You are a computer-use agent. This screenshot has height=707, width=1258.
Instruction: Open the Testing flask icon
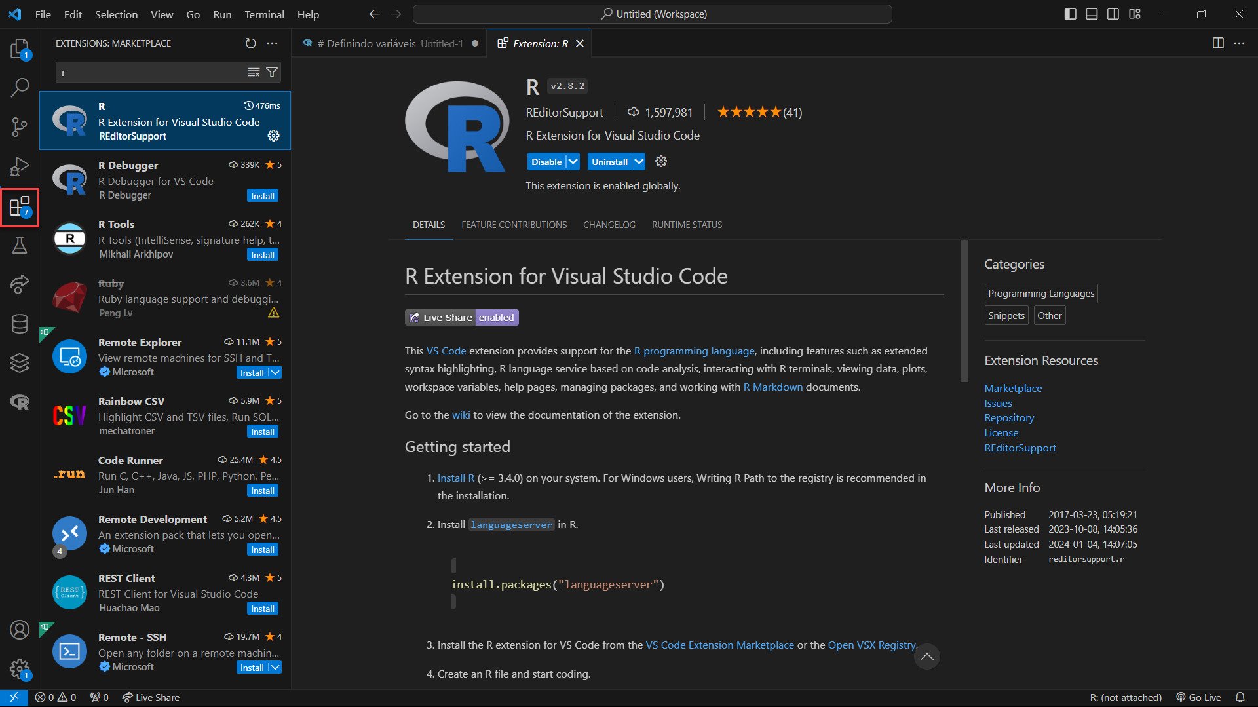click(20, 245)
